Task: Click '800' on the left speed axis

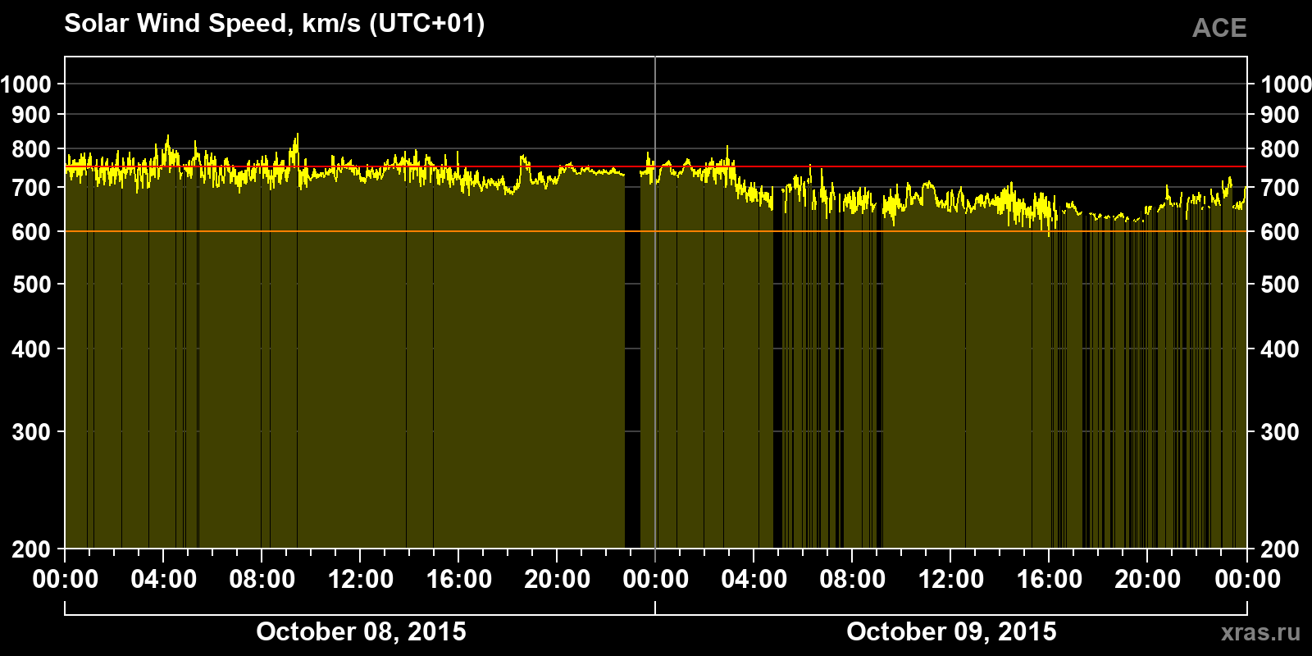Action: pyautogui.click(x=31, y=149)
